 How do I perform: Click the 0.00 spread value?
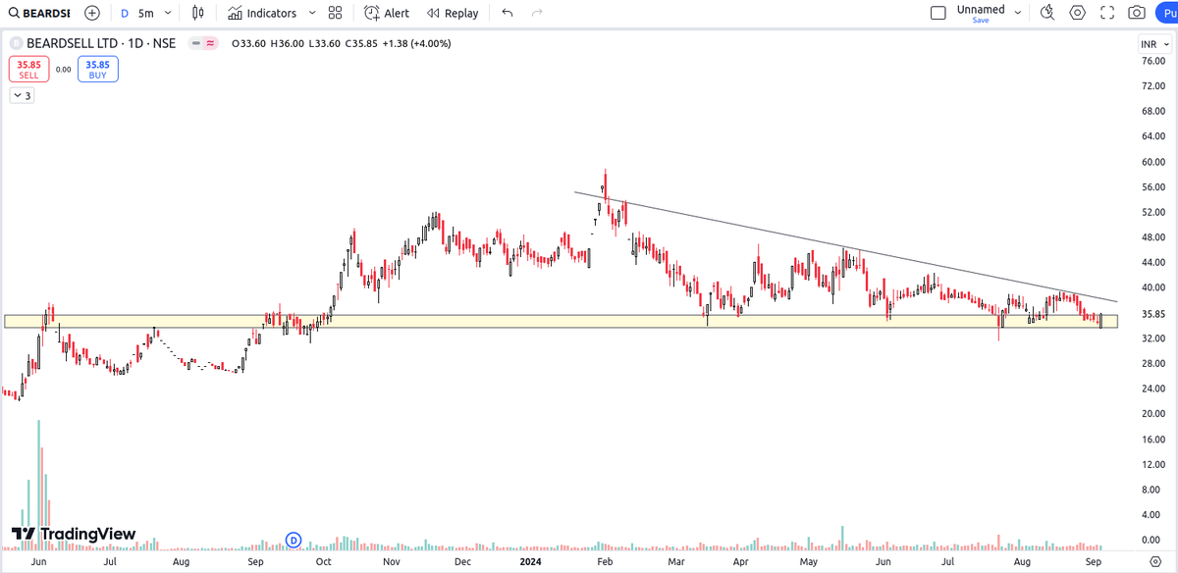[63, 70]
